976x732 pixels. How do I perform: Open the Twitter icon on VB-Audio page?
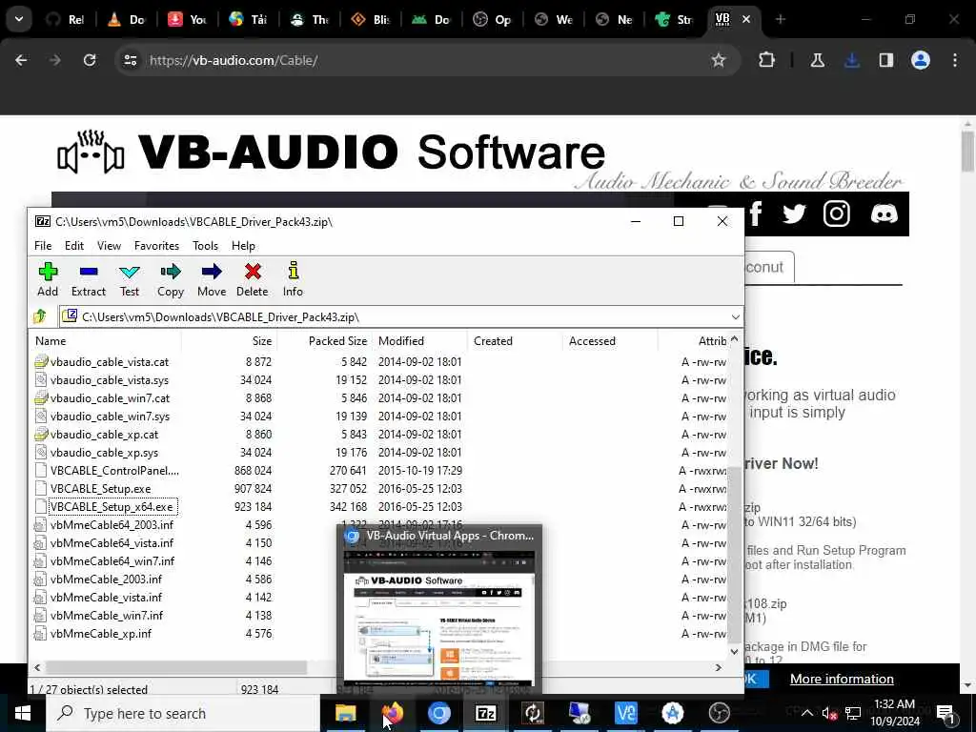pyautogui.click(x=794, y=214)
